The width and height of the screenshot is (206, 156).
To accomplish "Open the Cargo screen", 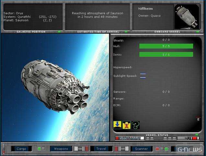I will tap(21, 149).
